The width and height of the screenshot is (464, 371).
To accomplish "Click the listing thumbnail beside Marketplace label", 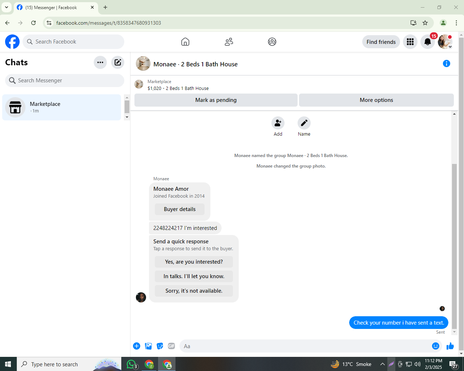I will pyautogui.click(x=139, y=84).
